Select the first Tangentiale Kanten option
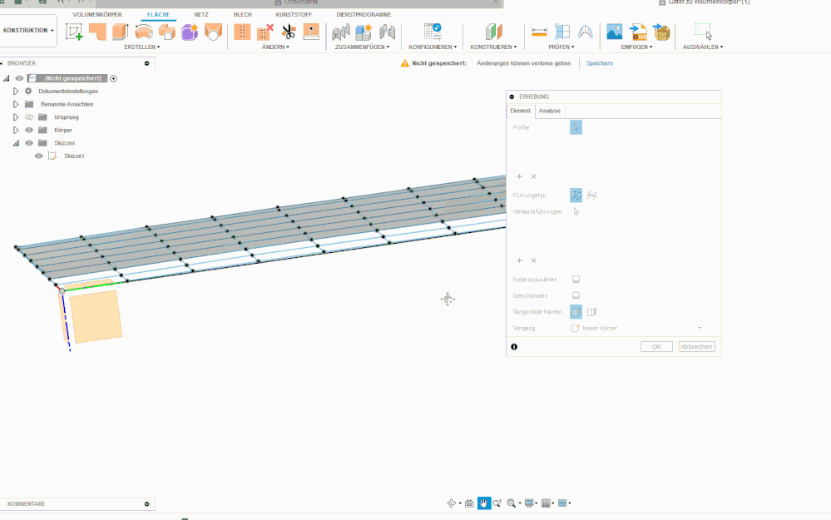The image size is (831, 520). 576,312
